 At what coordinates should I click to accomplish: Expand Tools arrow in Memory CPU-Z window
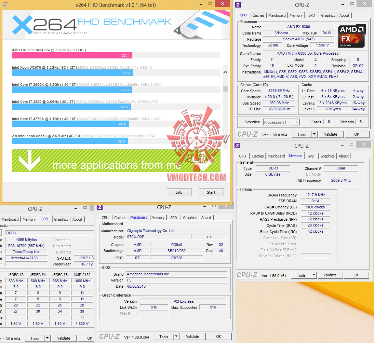point(313,275)
